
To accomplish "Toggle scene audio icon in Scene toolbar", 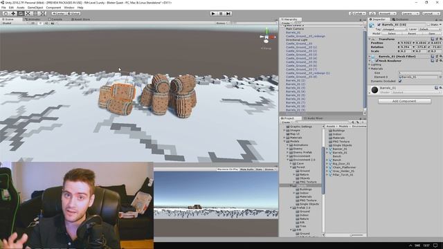I will 46,23.
